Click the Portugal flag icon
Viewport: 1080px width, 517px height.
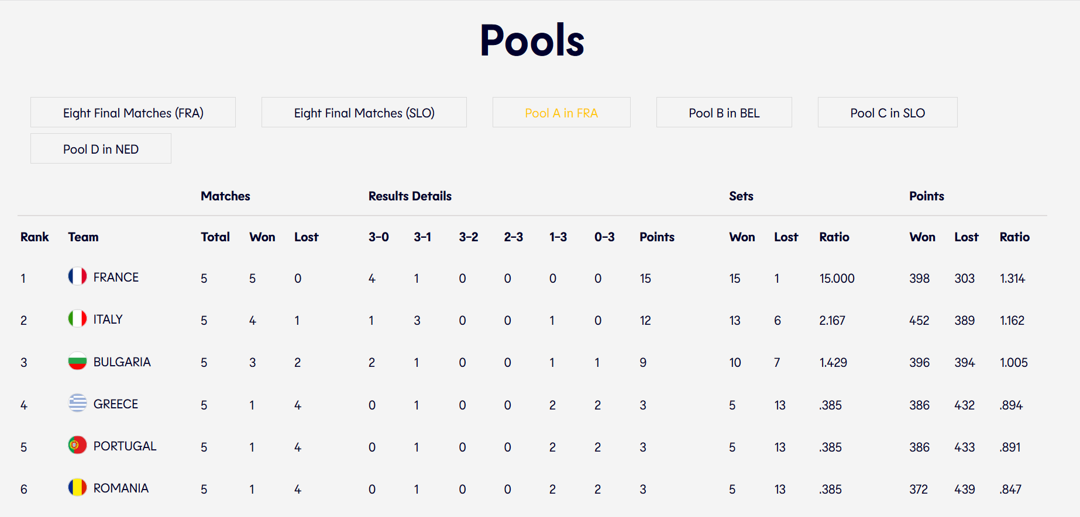(x=77, y=445)
